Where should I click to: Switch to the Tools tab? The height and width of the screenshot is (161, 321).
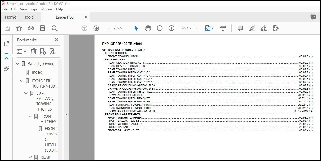click(29, 17)
